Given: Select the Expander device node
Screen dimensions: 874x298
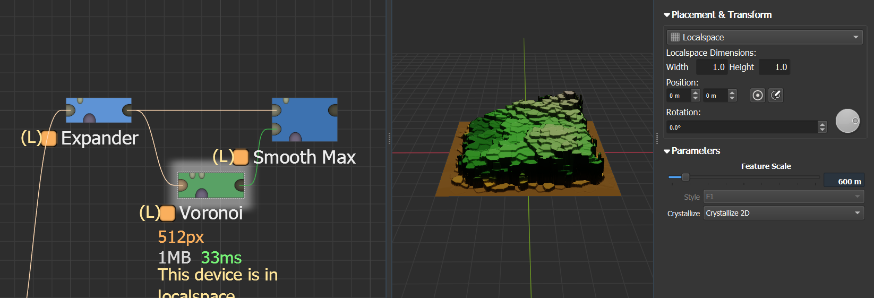Looking at the screenshot, I should click(x=99, y=110).
